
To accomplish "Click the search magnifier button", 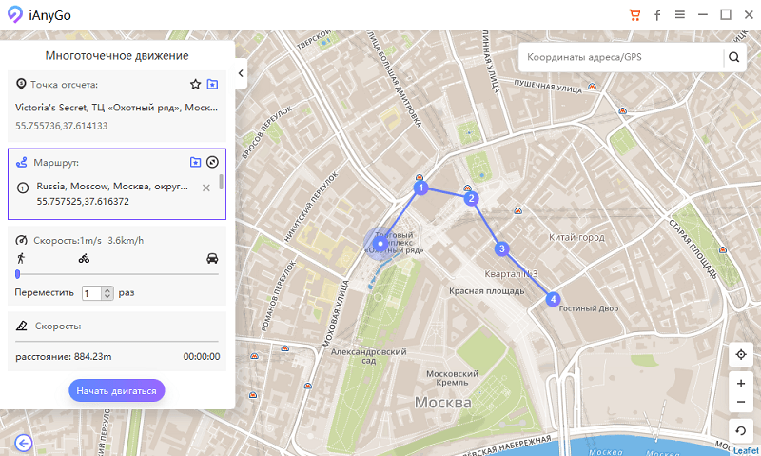I will [x=733, y=57].
